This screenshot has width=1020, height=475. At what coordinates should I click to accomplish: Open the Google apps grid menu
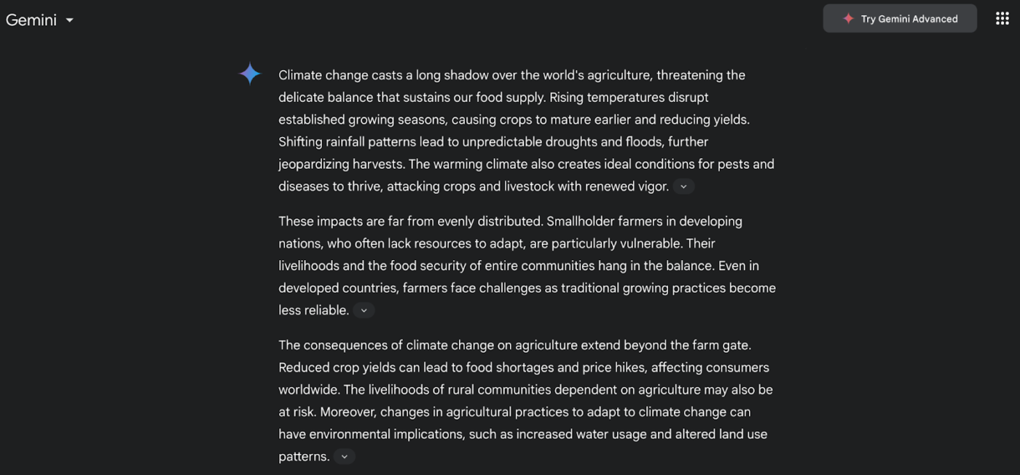click(x=1002, y=19)
